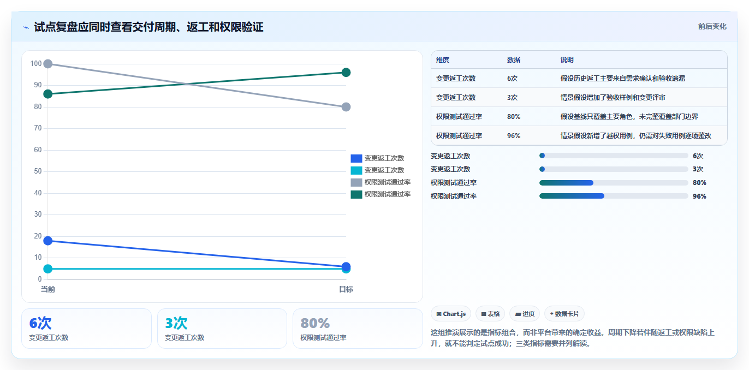Viewport: 749px width, 370px height.
Task: Open the blue 6次 data card
Action: tap(86, 329)
